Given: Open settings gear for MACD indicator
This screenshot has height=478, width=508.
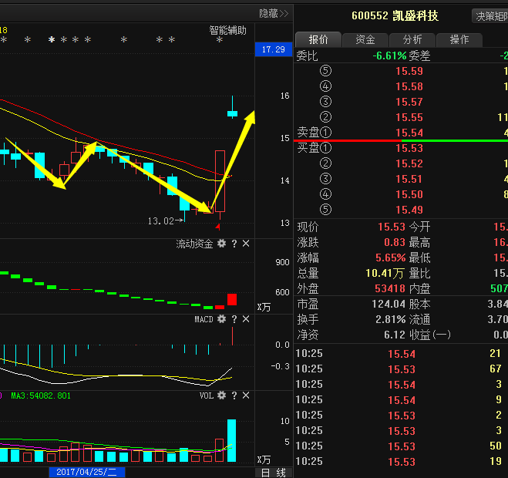Looking at the screenshot, I should point(221,319).
